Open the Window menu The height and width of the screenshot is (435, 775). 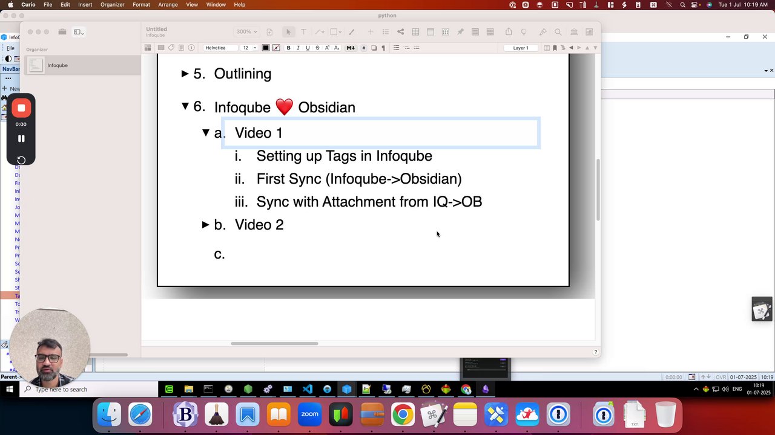point(216,4)
